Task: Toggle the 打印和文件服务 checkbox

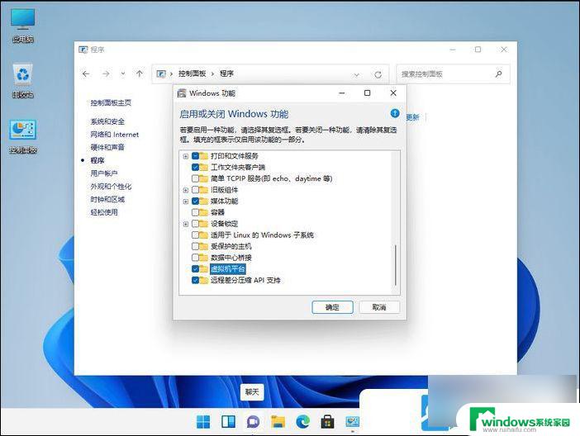Action: point(196,156)
